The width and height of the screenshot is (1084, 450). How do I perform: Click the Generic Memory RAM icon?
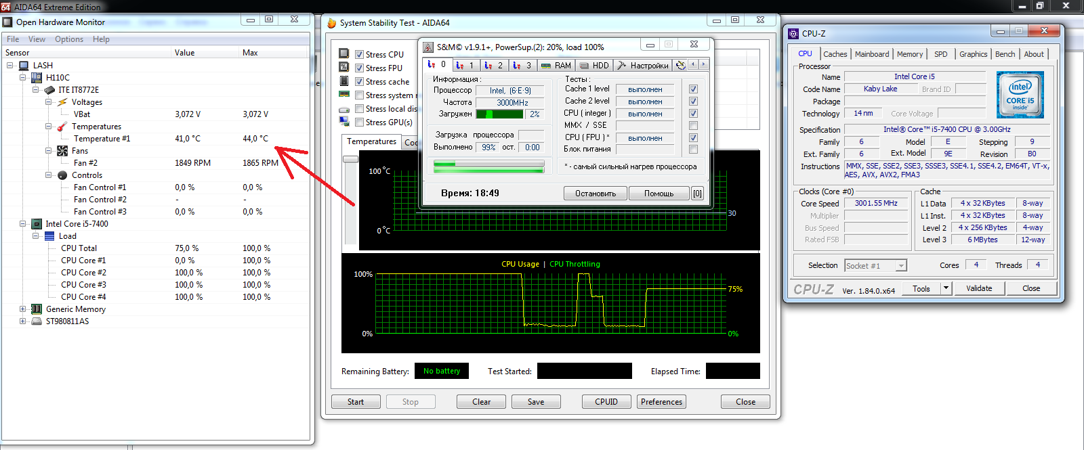coord(37,309)
